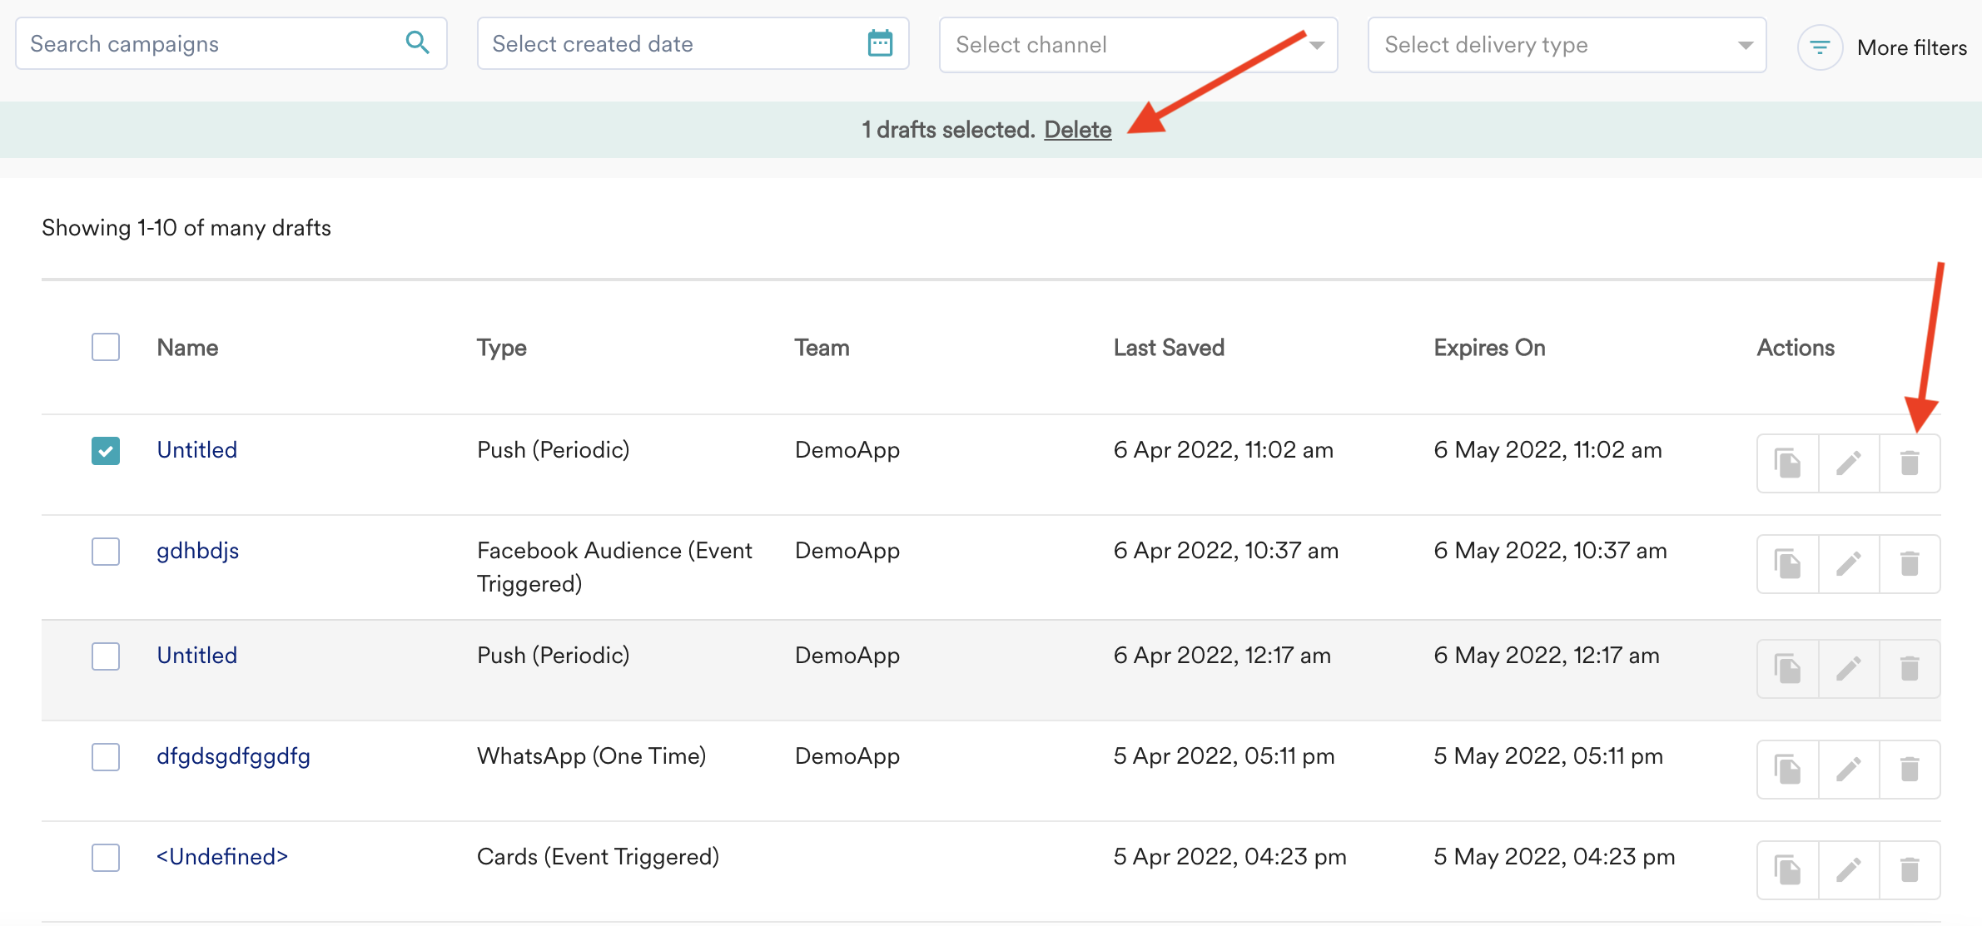The height and width of the screenshot is (926, 1982).
Task: Click the More filters funnel icon
Action: coord(1820,47)
